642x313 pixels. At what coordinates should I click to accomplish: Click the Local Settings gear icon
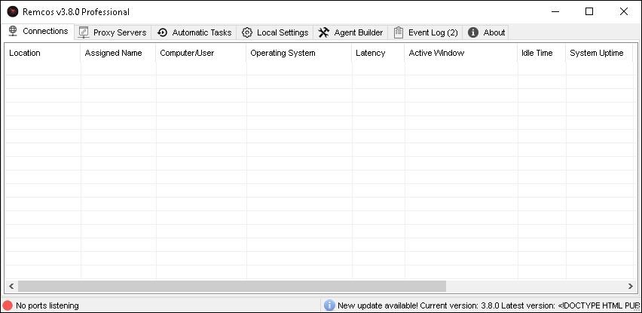click(x=247, y=32)
